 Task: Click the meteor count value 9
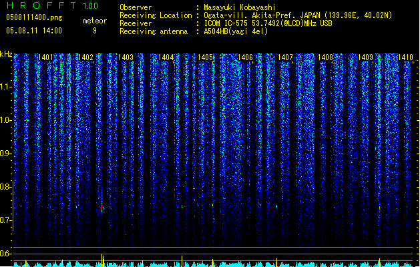click(95, 31)
